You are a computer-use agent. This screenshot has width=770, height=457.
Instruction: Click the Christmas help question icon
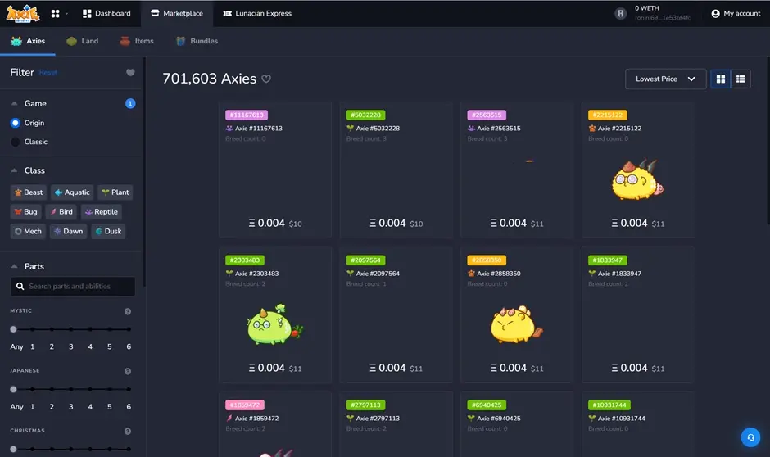128,431
